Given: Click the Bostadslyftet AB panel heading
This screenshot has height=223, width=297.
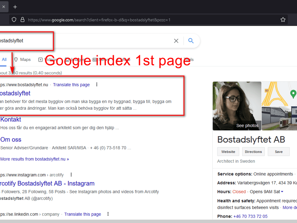Looking at the screenshot, I should pos(251,139).
